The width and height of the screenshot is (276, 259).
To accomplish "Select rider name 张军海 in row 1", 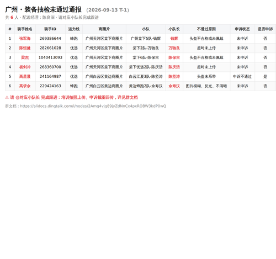I will click(x=25, y=39).
